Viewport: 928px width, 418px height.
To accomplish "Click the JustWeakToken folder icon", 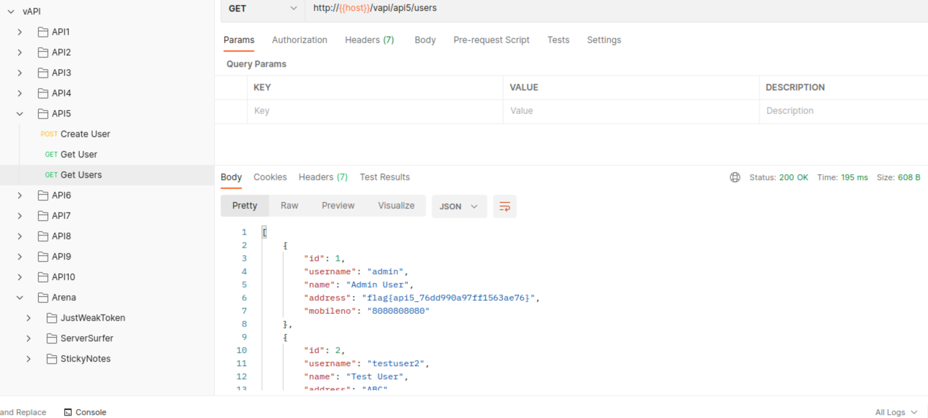I will pyautogui.click(x=52, y=318).
